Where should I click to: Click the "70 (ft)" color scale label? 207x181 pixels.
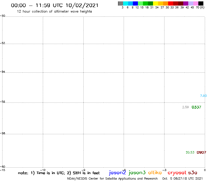click(x=200, y=7)
